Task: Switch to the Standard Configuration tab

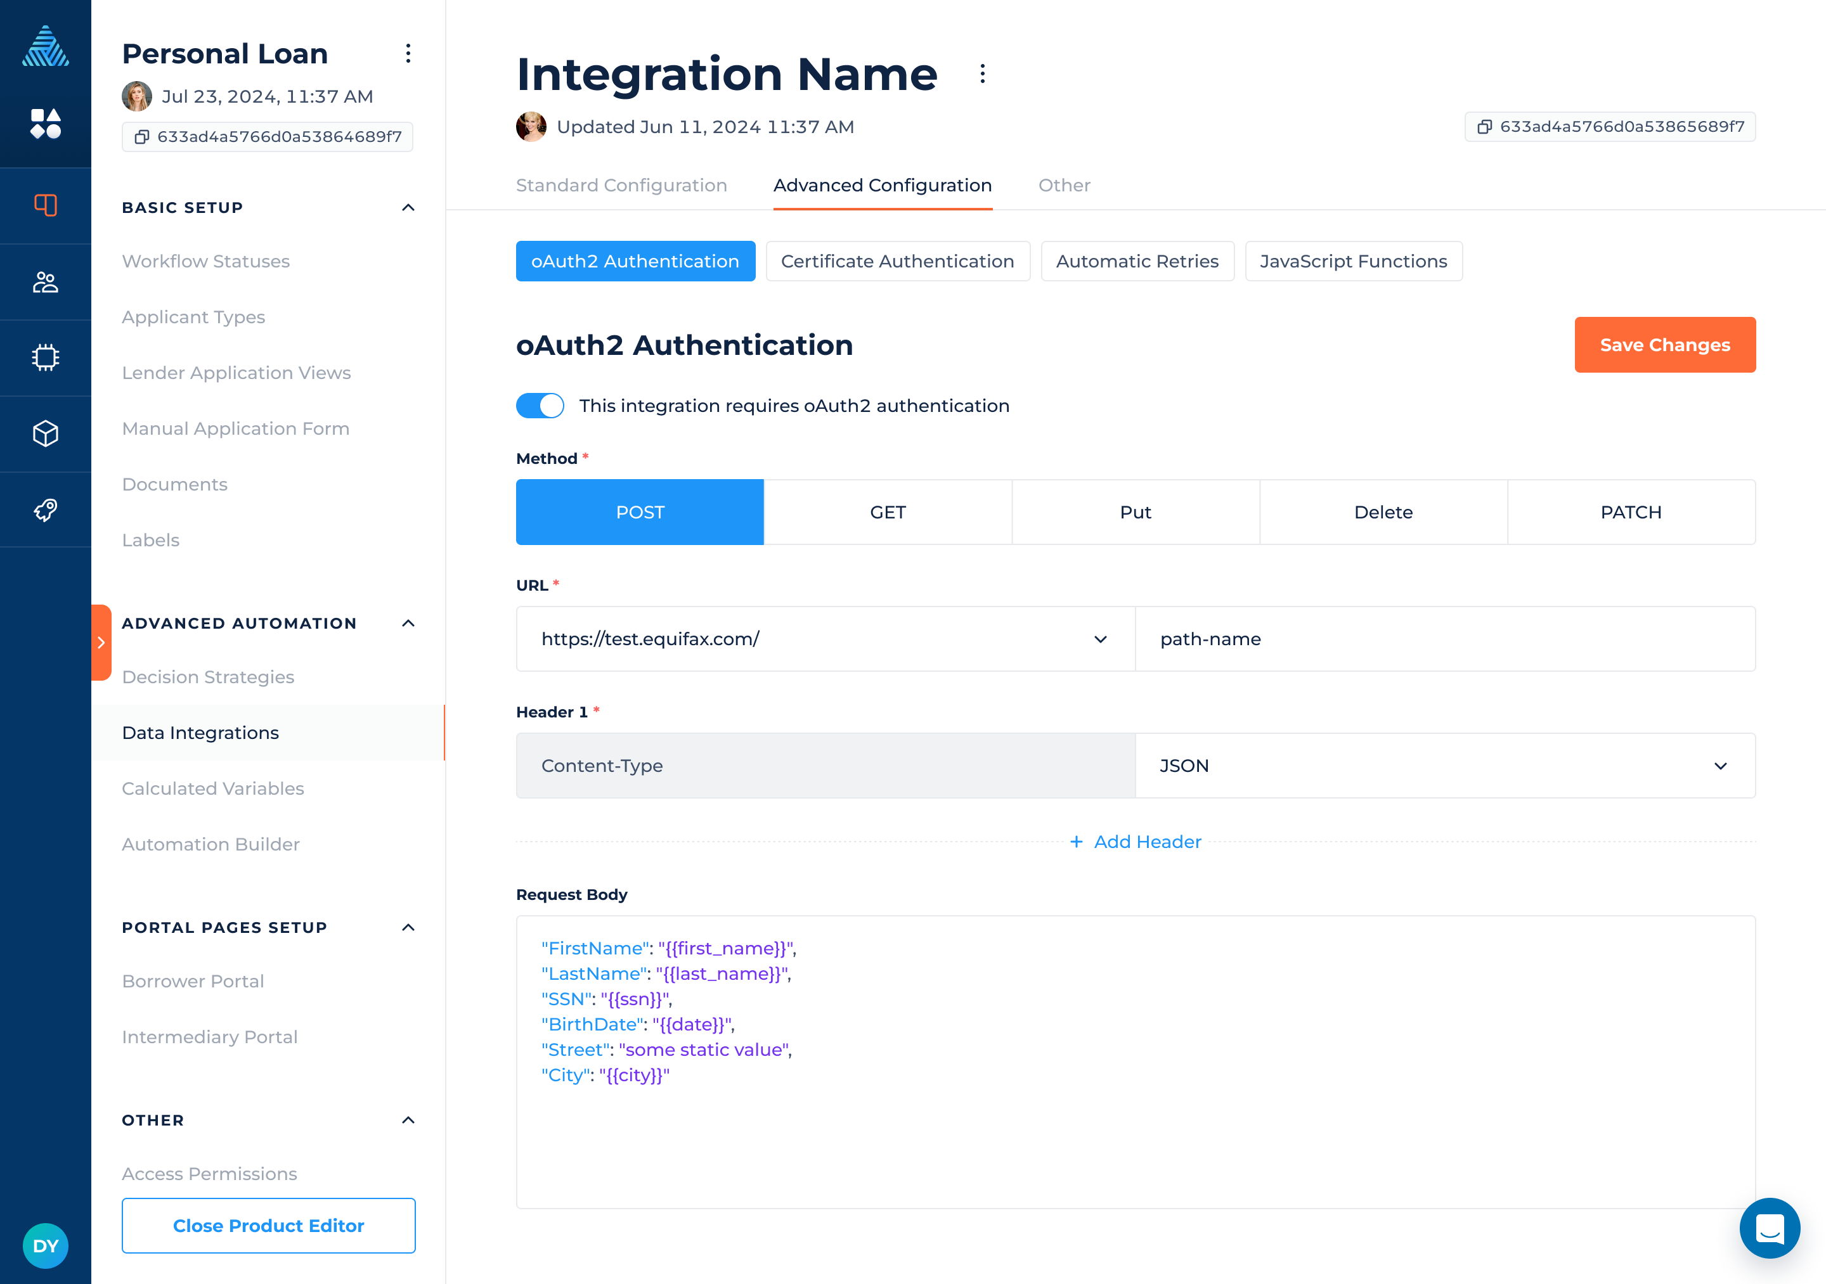Action: [621, 185]
